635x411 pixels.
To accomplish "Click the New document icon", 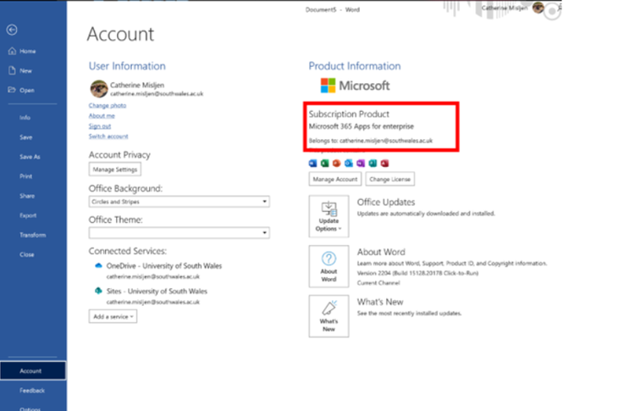I will click(11, 70).
